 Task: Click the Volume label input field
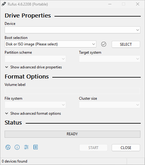pos(72,91)
